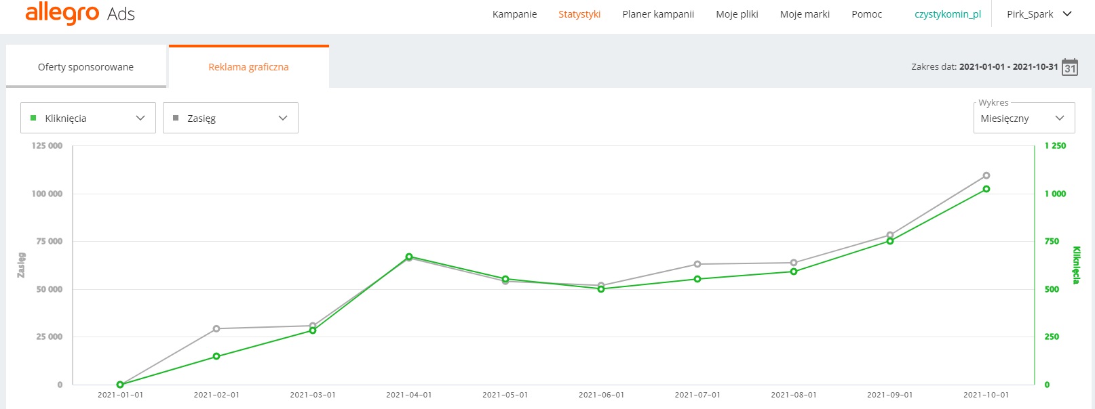Screen dimensions: 1095x409
Task: Open Planer kampanii page
Action: (658, 14)
